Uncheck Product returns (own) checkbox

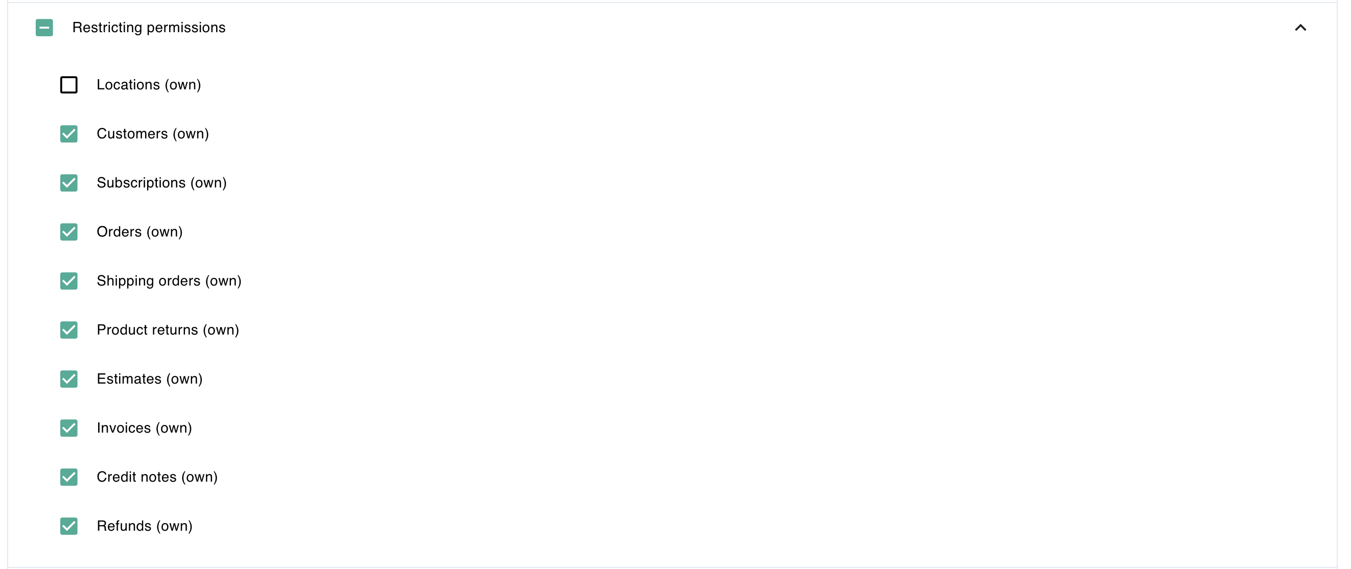[68, 330]
